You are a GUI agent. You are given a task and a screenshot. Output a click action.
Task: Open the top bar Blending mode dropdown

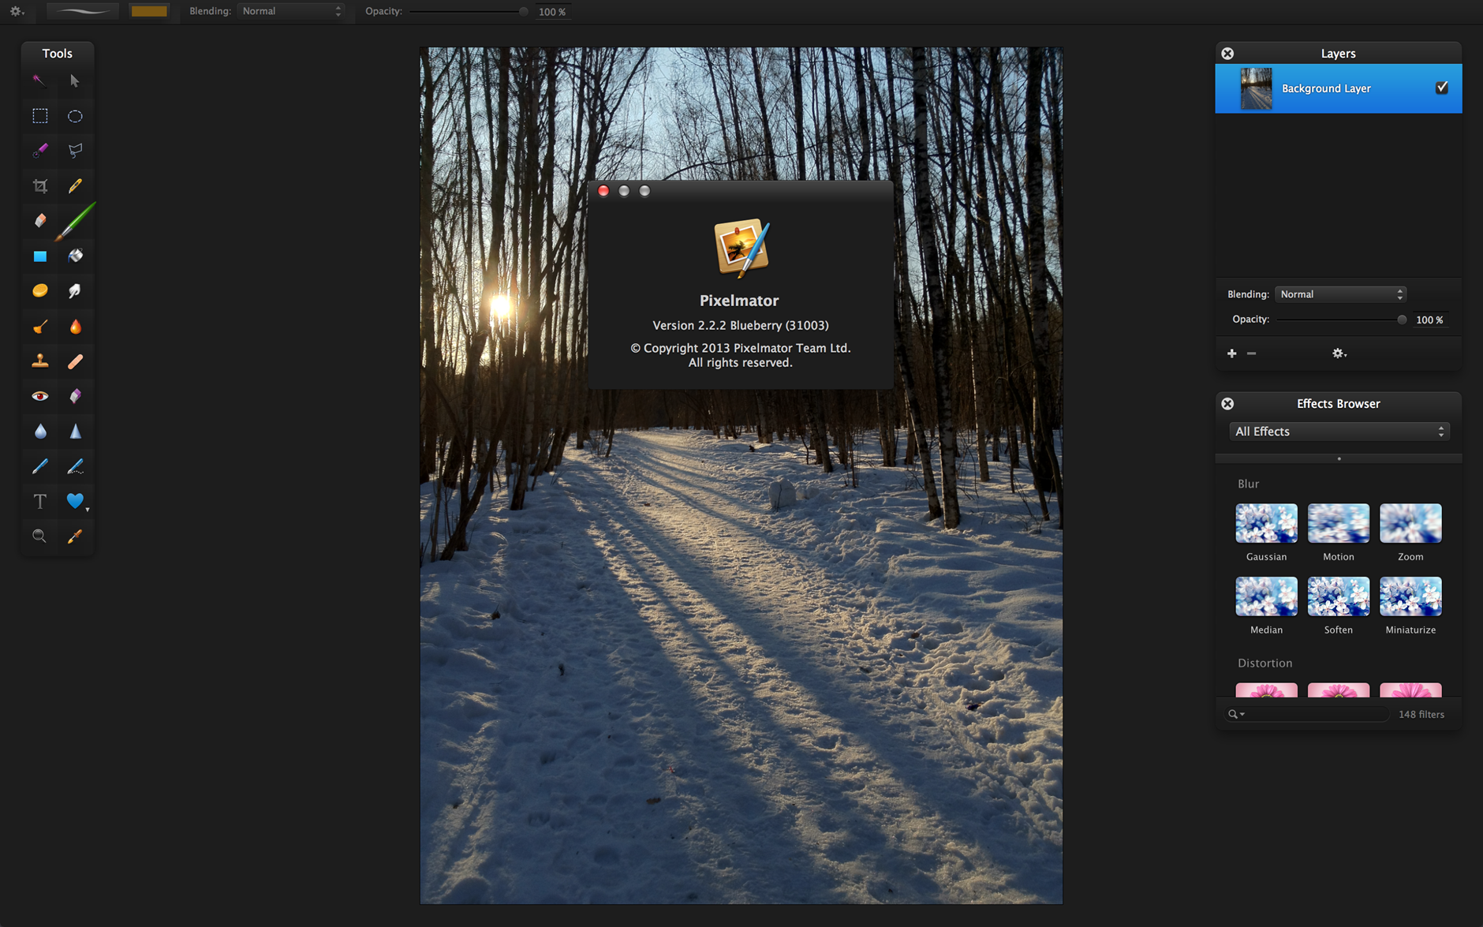coord(290,11)
